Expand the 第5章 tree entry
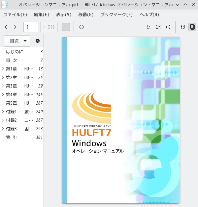 [3, 103]
